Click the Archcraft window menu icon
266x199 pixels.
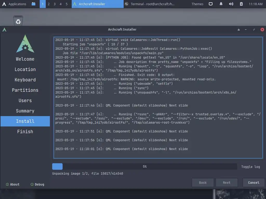coord(4,30)
